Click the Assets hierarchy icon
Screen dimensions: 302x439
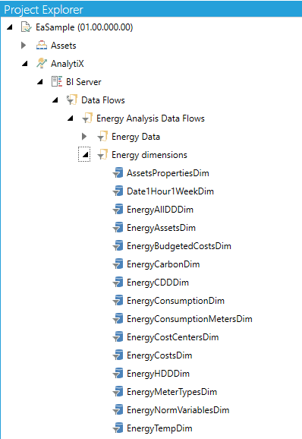tap(42, 46)
